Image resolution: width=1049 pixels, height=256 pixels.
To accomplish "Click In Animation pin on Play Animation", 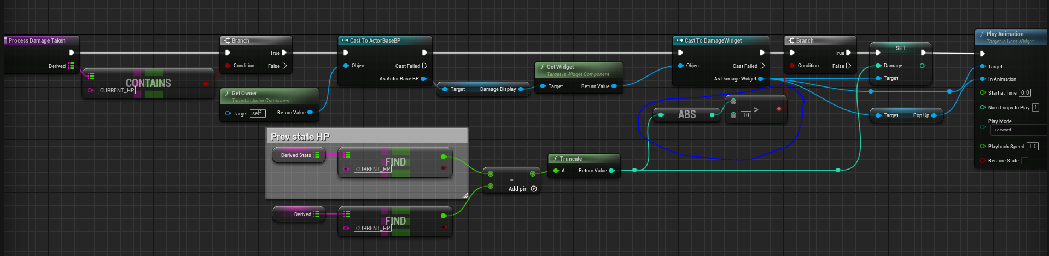I will (983, 79).
